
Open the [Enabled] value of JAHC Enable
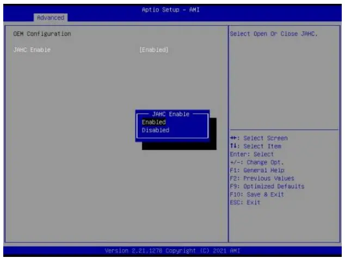click(x=154, y=50)
